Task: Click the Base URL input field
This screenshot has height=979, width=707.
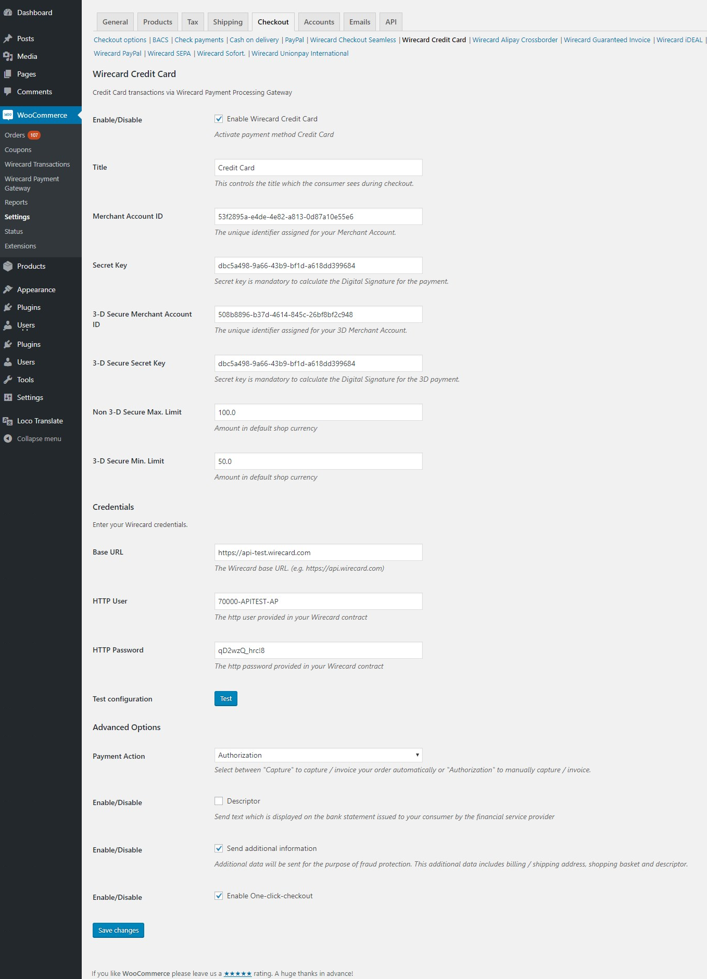Action: 318,553
